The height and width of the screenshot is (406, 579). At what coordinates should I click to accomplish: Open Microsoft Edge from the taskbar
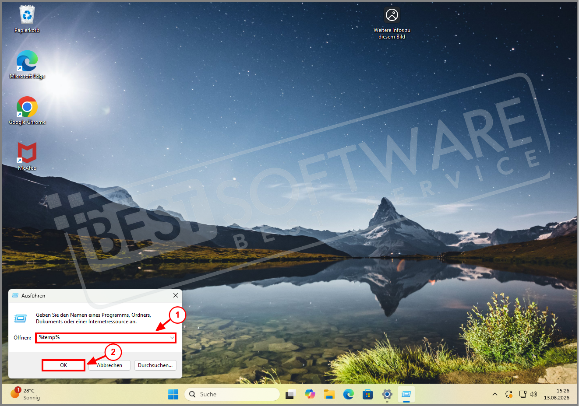pyautogui.click(x=349, y=395)
